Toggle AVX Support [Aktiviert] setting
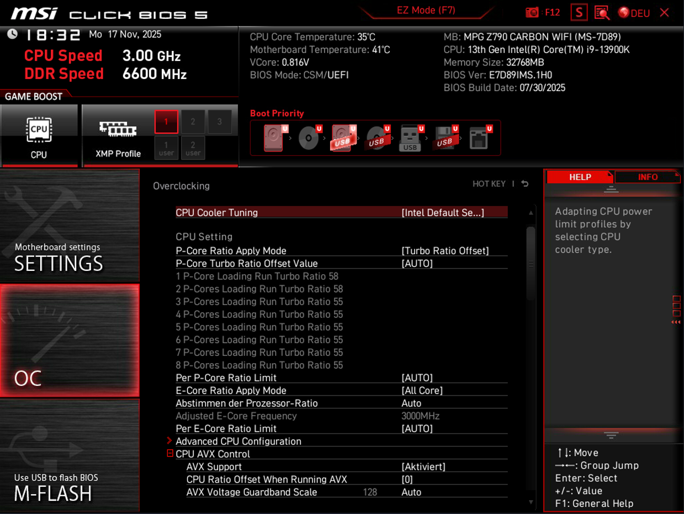684x514 pixels. click(423, 467)
